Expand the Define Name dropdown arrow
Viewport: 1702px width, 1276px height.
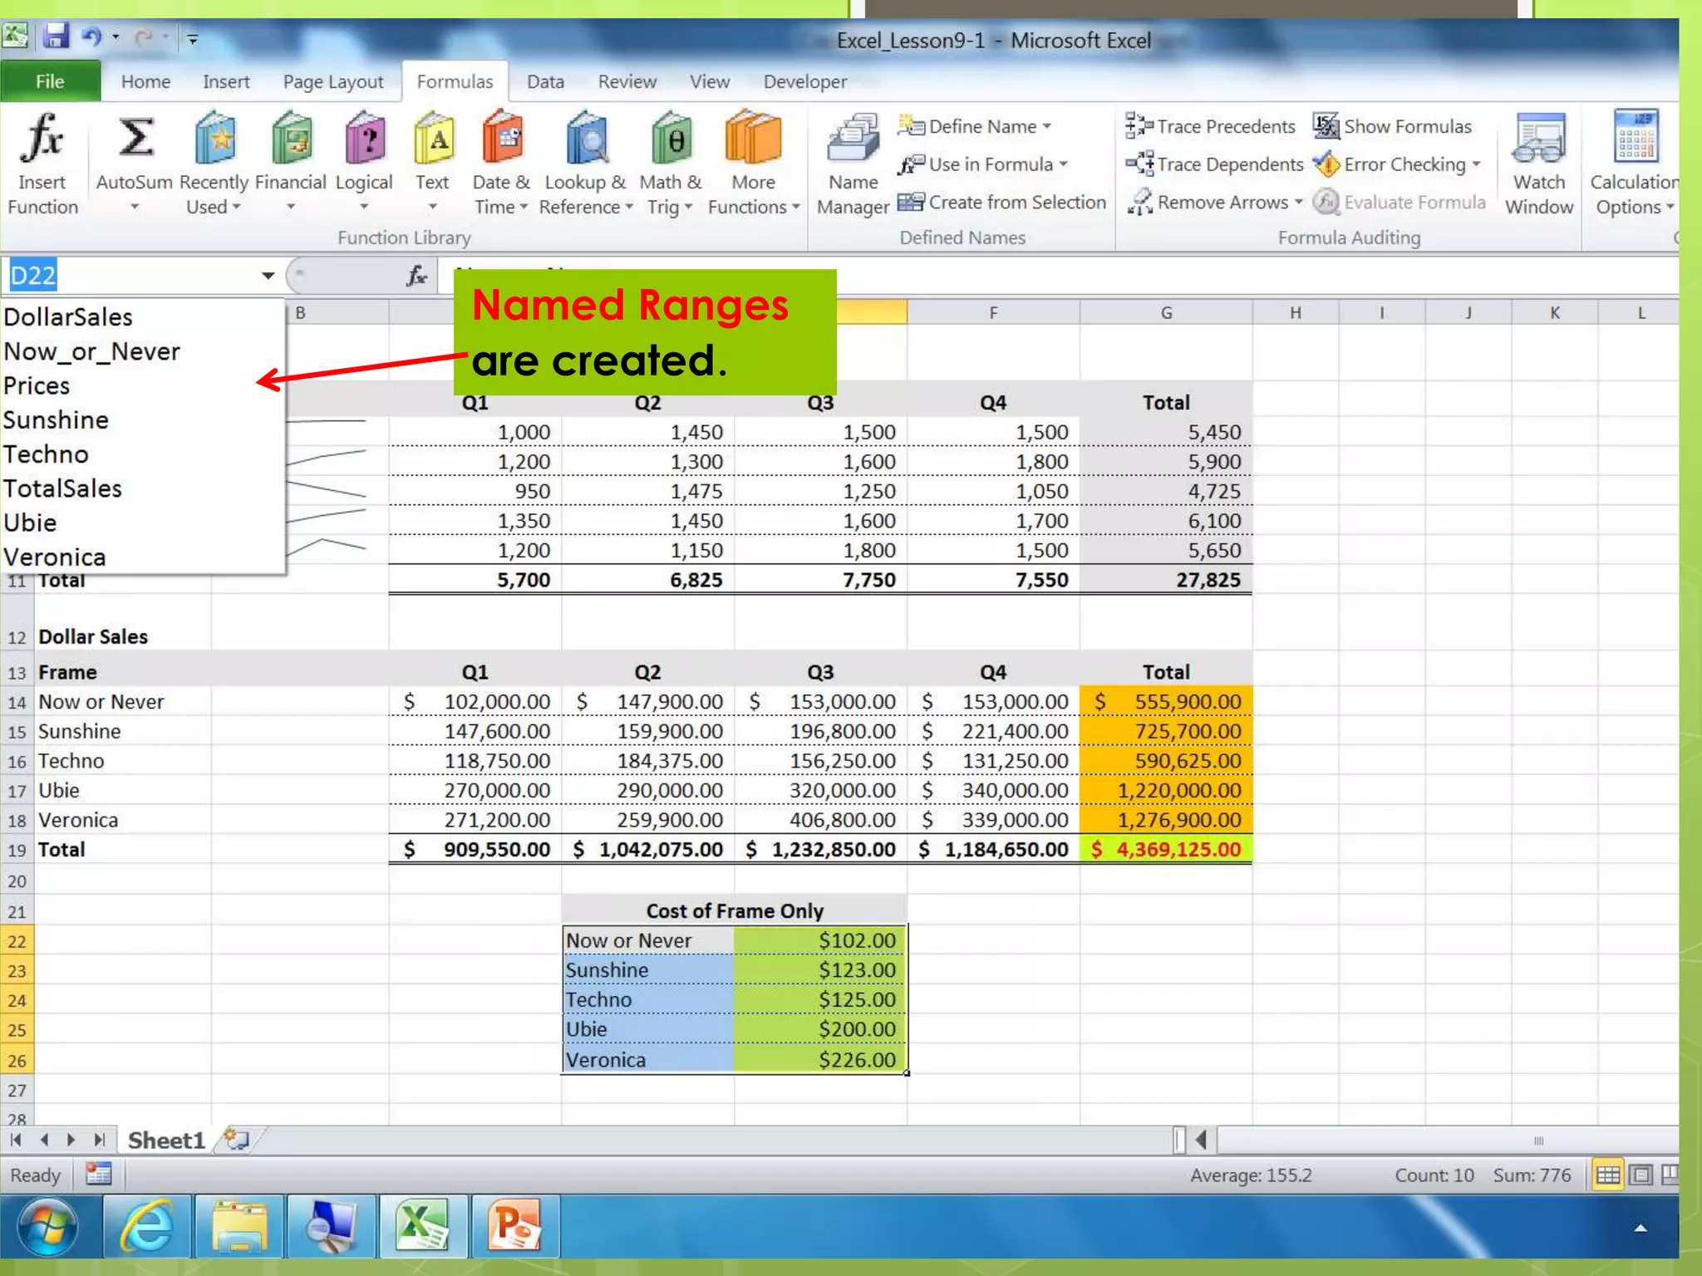[x=1047, y=126]
